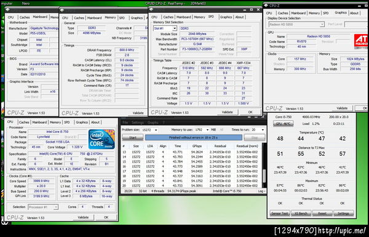Click the ATI Radeon logo

click(361, 41)
